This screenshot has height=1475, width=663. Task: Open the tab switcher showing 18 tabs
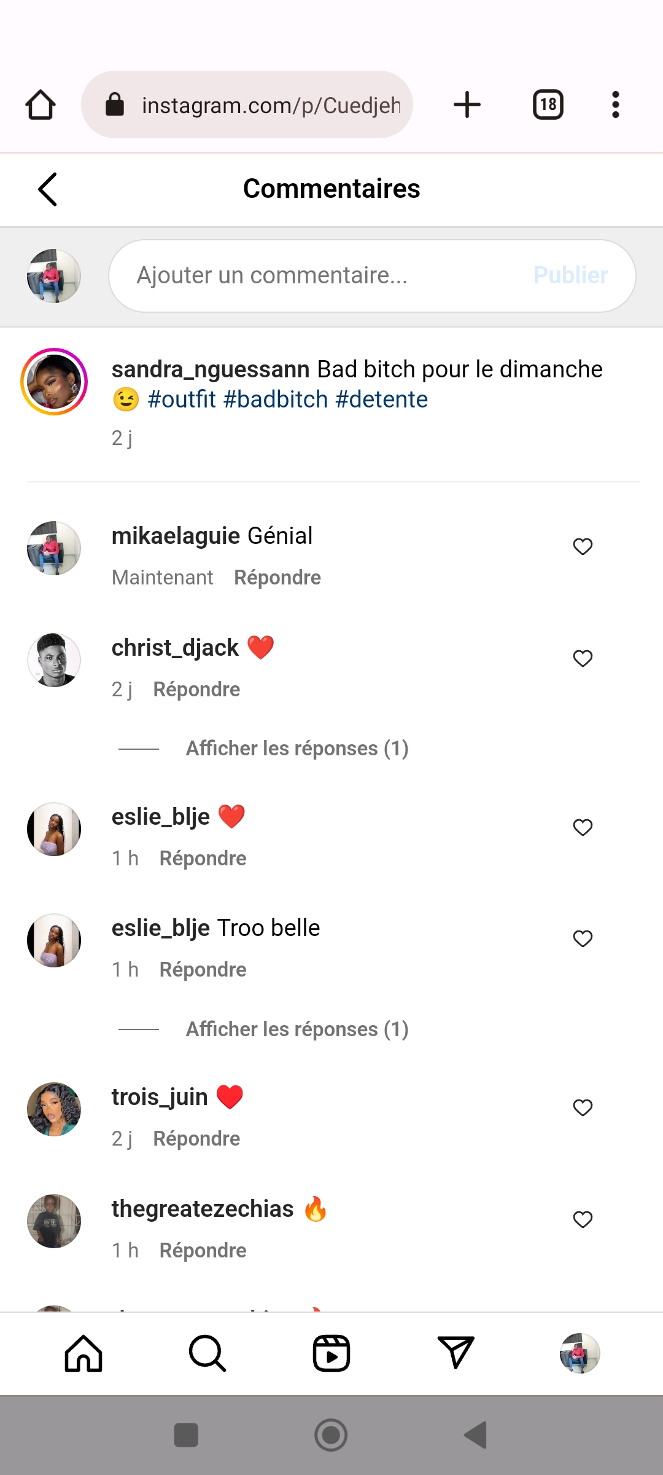pyautogui.click(x=548, y=104)
